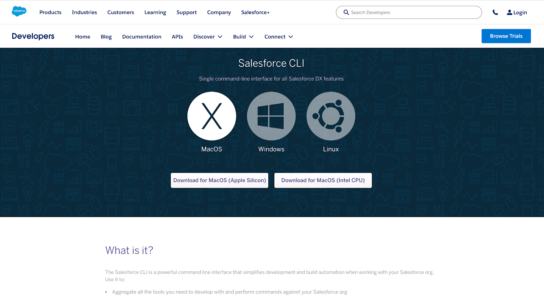Open the Customers menu
The width and height of the screenshot is (544, 300).
(x=121, y=12)
